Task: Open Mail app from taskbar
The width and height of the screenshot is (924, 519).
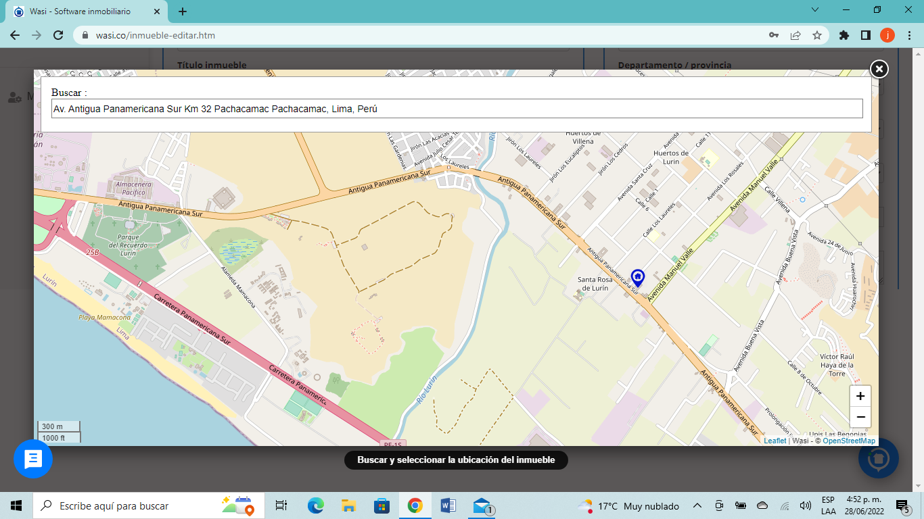Action: tap(483, 505)
